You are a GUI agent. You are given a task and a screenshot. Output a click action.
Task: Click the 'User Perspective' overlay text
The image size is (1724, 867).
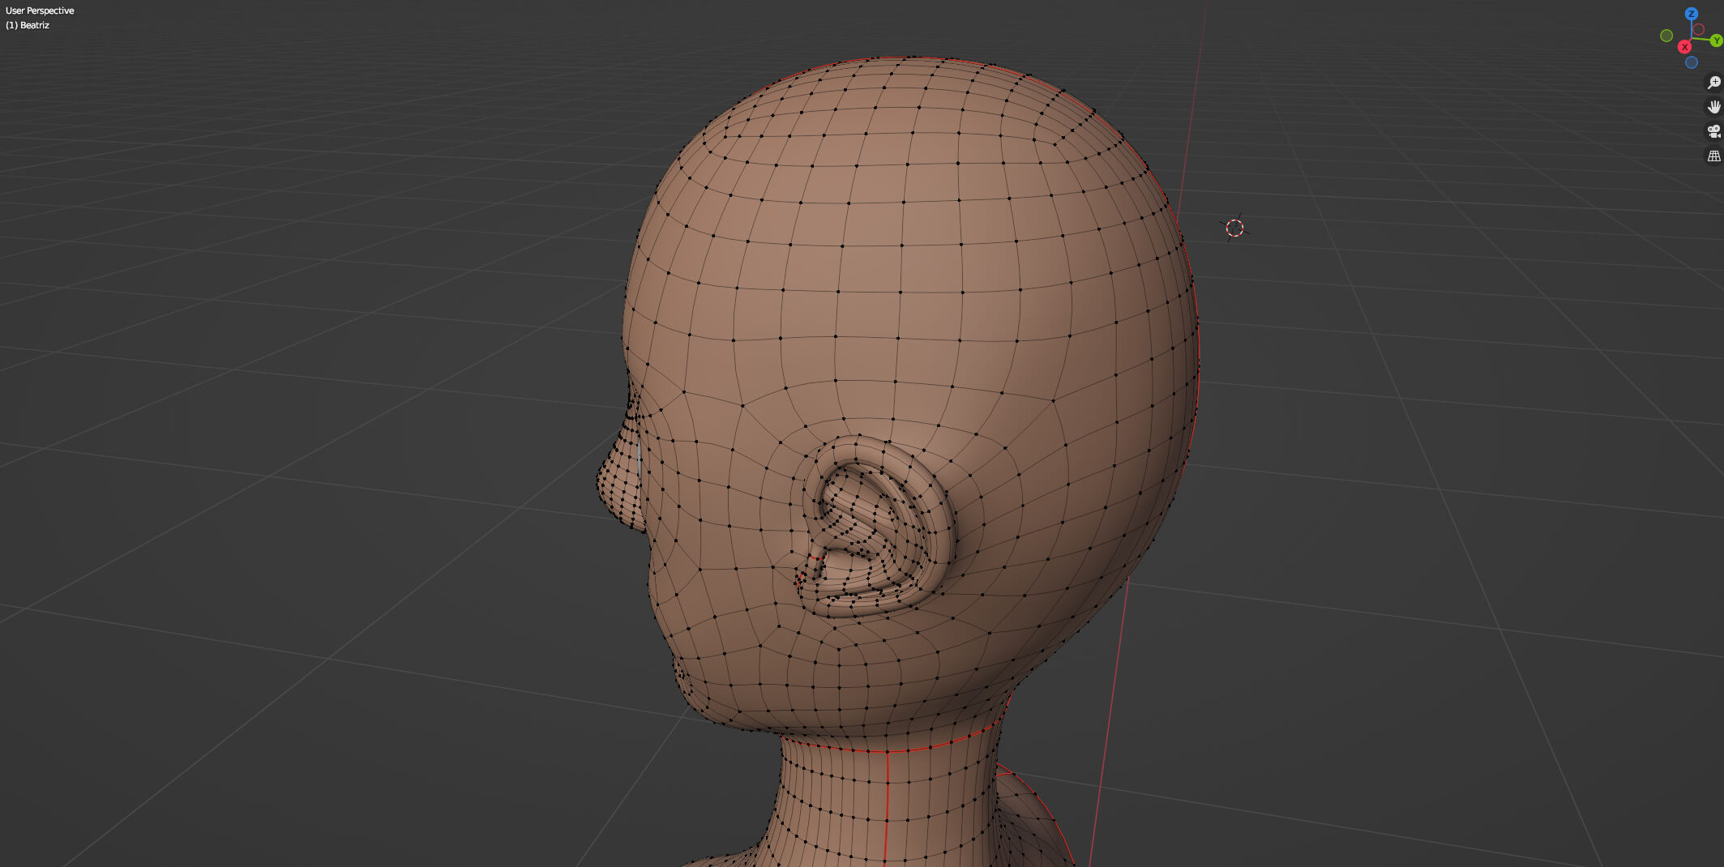click(40, 11)
